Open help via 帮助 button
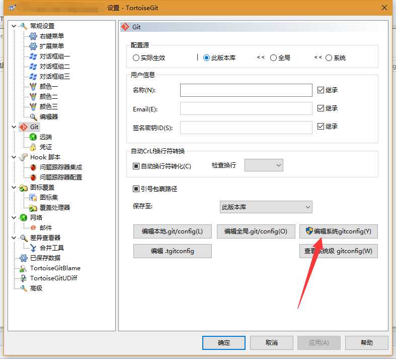 [x=367, y=343]
